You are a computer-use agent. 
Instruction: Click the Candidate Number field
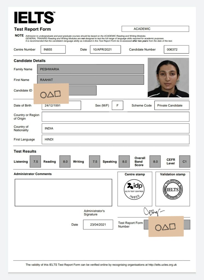pos(176,49)
